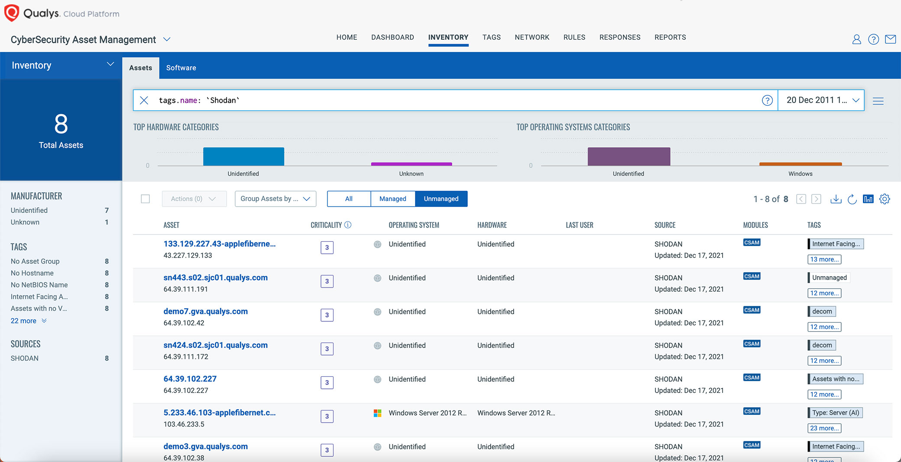This screenshot has width=901, height=462.
Task: Open the download/export icon above asset list
Action: point(836,199)
